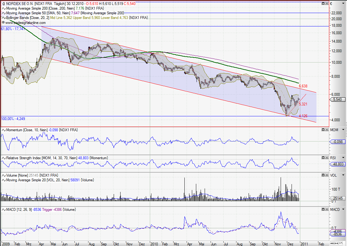Maximize the Volume pane

(323, 175)
